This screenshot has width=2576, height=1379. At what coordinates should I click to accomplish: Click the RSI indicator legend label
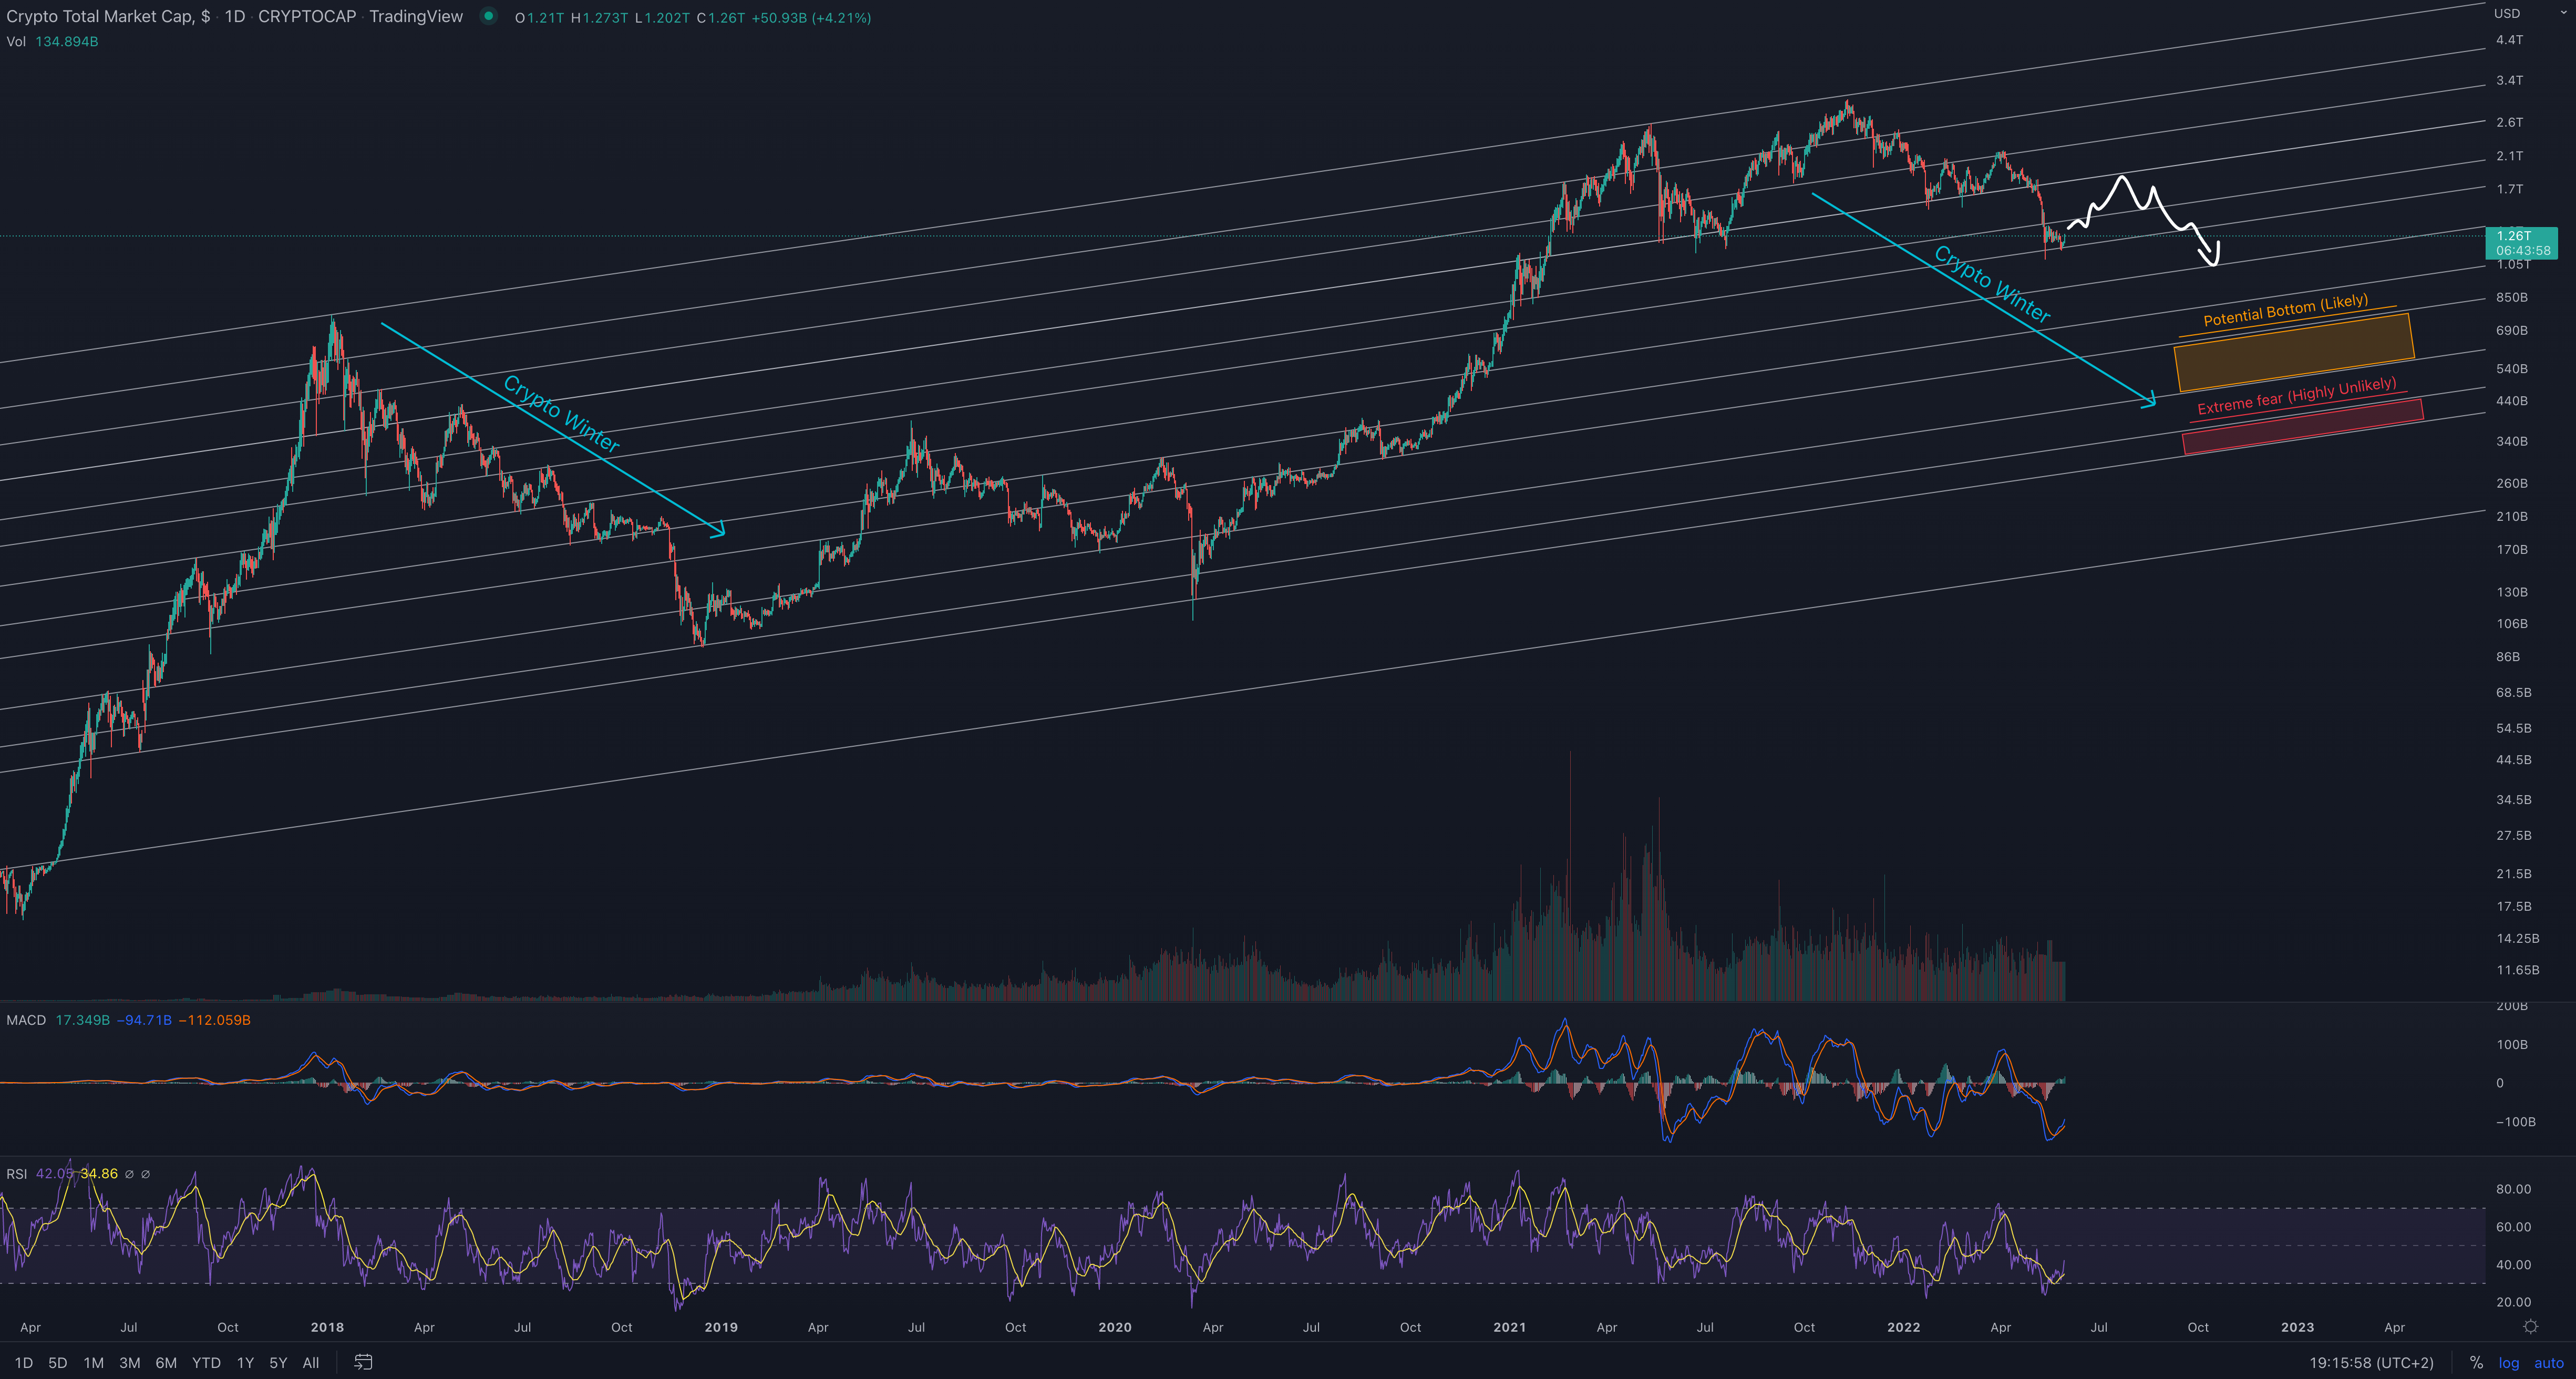17,1173
